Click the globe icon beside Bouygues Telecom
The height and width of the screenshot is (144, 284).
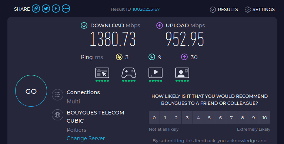(57, 115)
